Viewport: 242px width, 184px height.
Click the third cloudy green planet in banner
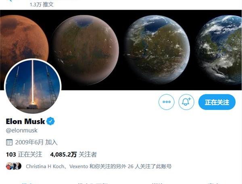coord(157,49)
